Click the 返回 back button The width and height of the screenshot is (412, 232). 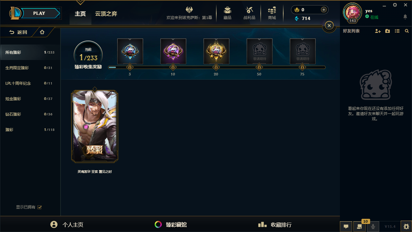click(18, 32)
